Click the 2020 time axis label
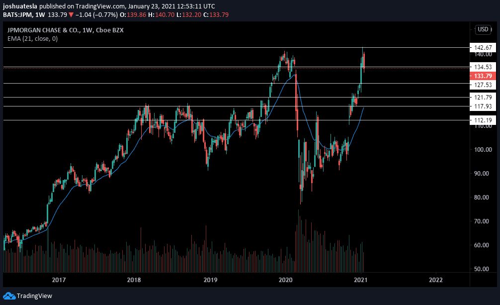 (285, 280)
